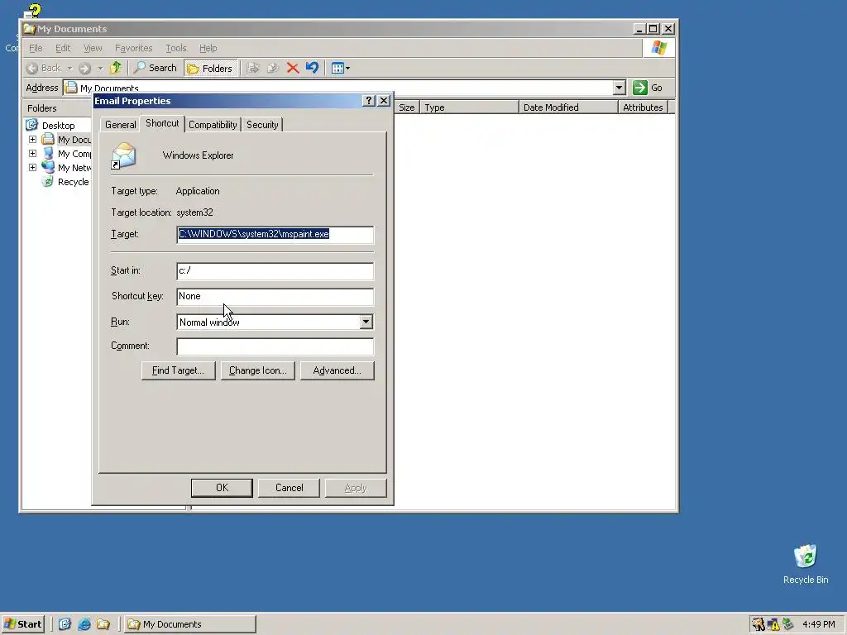This screenshot has height=635, width=847.
Task: Open the Run window mode dropdown
Action: tap(366, 322)
